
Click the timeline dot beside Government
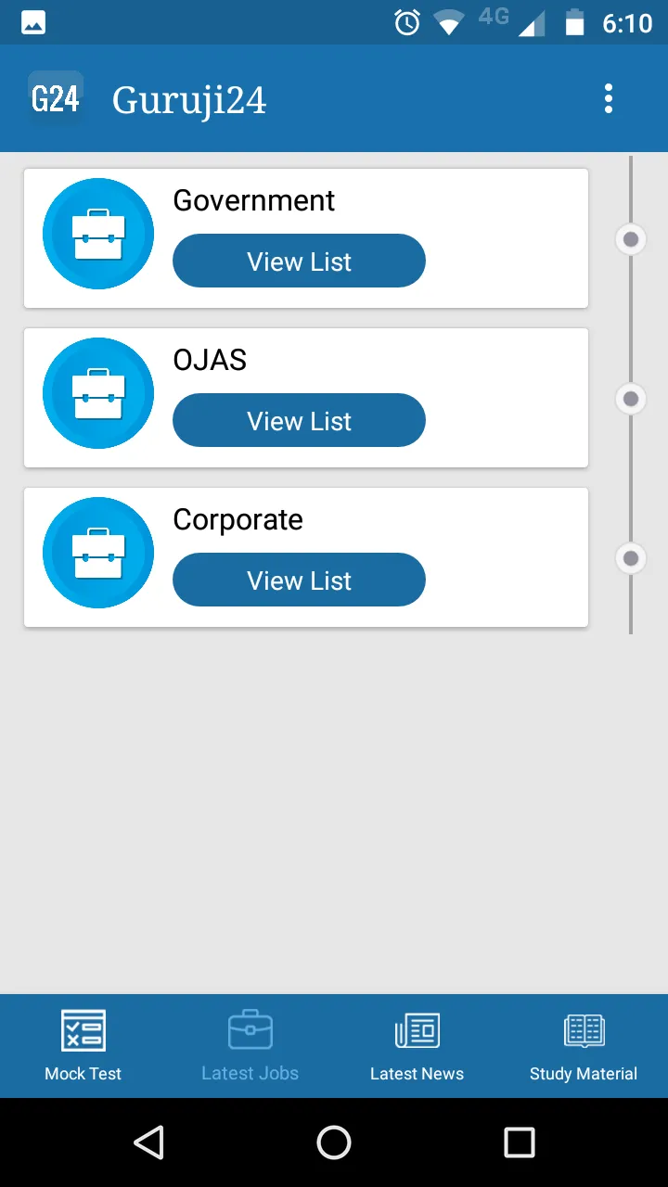point(631,240)
